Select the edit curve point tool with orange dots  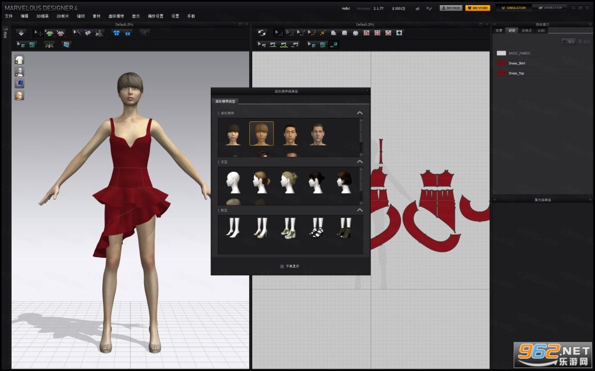[312, 33]
